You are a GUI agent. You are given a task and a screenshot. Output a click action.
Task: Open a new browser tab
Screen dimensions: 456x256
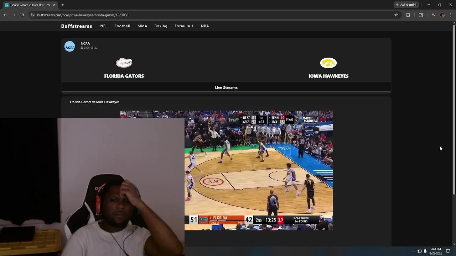(63, 5)
